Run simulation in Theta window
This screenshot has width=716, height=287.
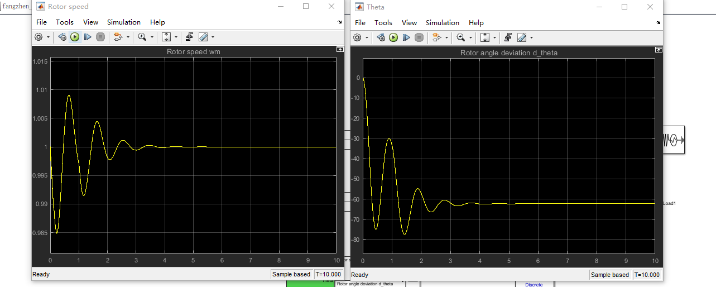click(393, 37)
